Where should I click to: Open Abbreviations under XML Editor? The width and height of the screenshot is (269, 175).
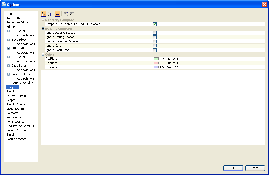(26, 61)
